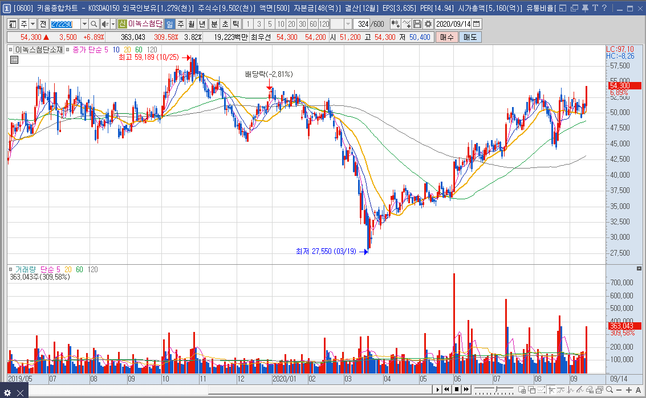The height and width of the screenshot is (398, 646).
Task: Click the speaker sound icon in toolbar
Action: [105, 24]
